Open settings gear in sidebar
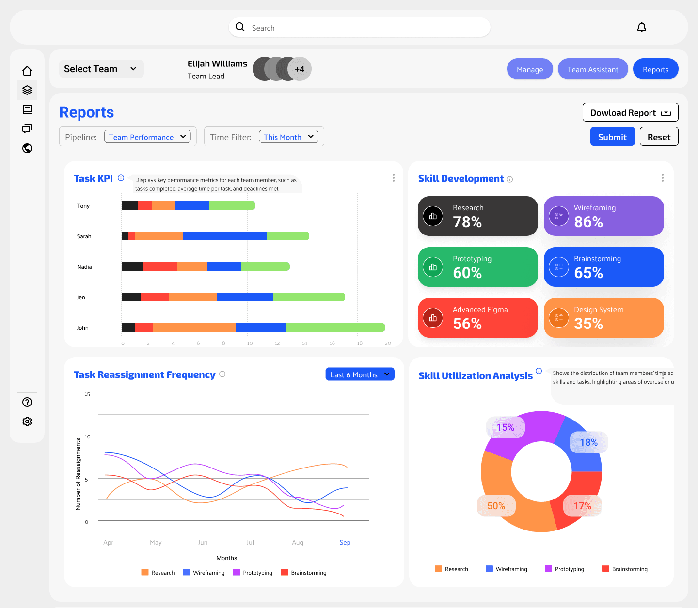Screen dimensions: 698x608 point(27,421)
